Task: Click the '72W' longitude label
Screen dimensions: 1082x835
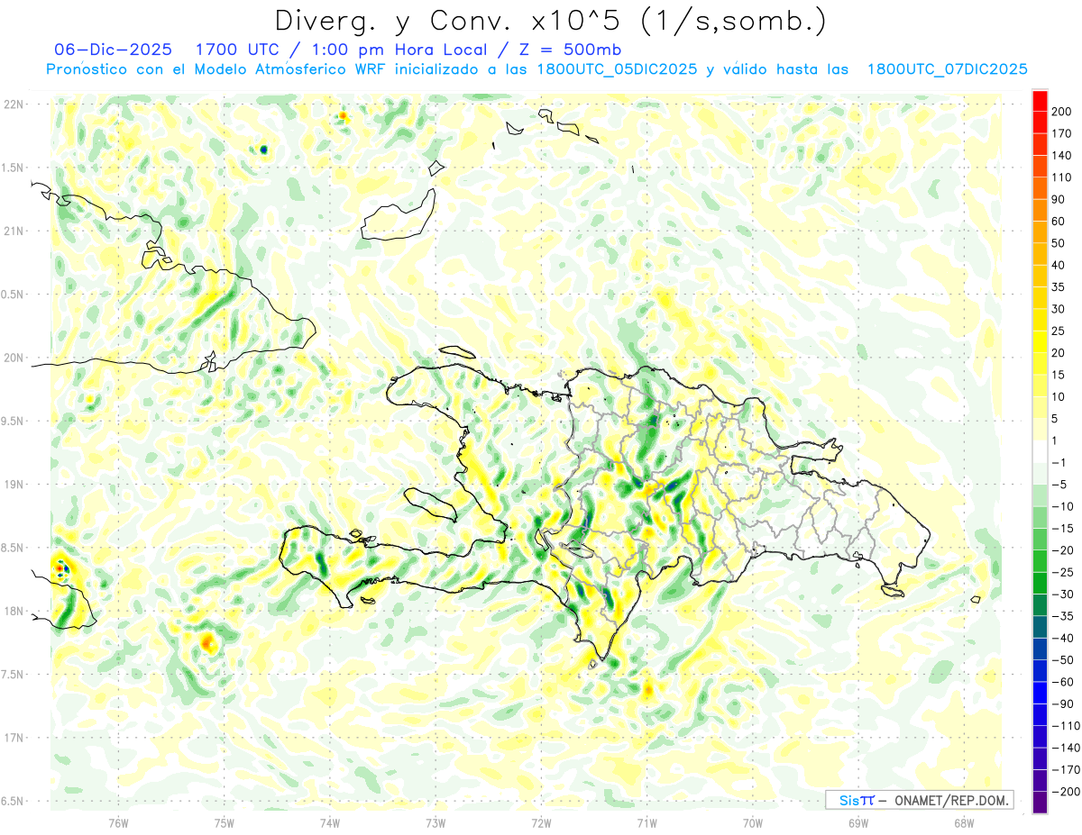Action: pyautogui.click(x=541, y=823)
